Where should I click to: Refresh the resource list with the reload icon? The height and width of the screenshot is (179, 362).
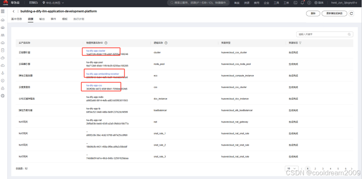point(351,14)
